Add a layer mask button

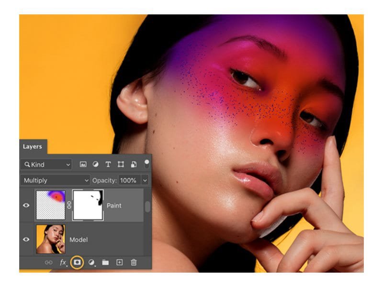(x=77, y=262)
